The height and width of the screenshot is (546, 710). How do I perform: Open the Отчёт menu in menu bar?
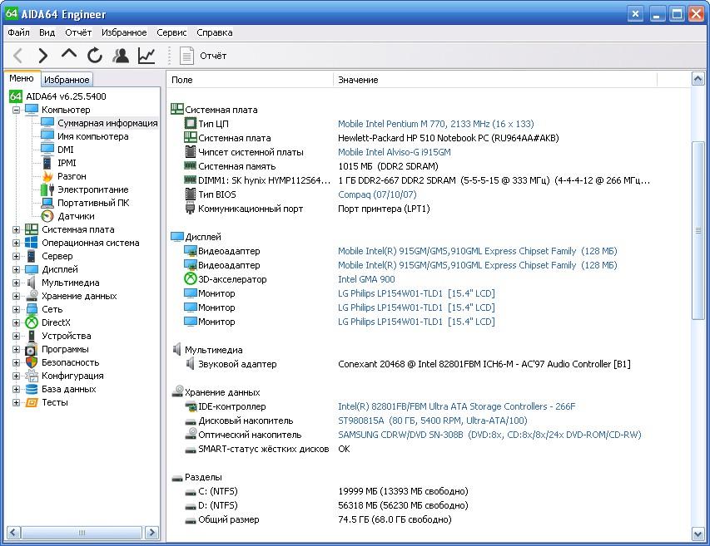[x=78, y=32]
